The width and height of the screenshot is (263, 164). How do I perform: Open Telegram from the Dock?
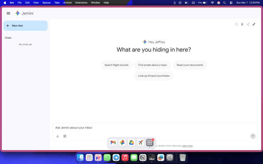point(116,157)
